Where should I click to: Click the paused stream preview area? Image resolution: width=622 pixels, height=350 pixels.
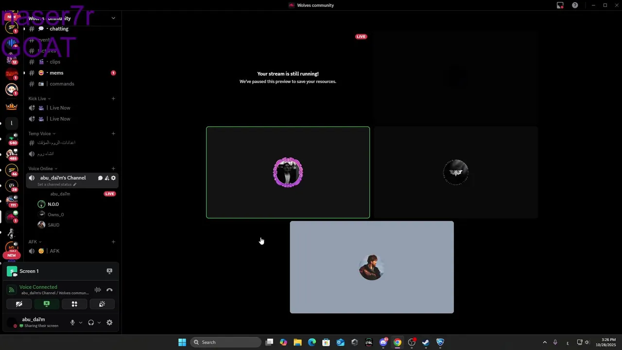[x=288, y=77]
